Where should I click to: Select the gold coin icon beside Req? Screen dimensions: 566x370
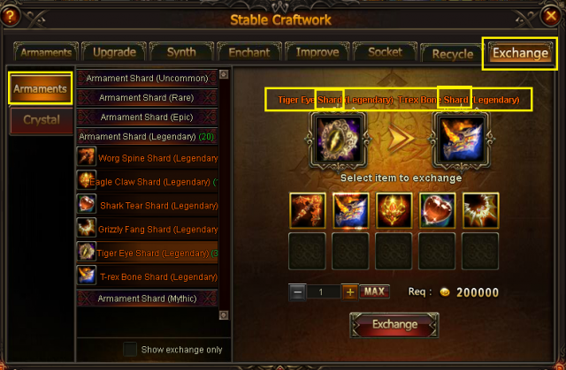coord(445,292)
